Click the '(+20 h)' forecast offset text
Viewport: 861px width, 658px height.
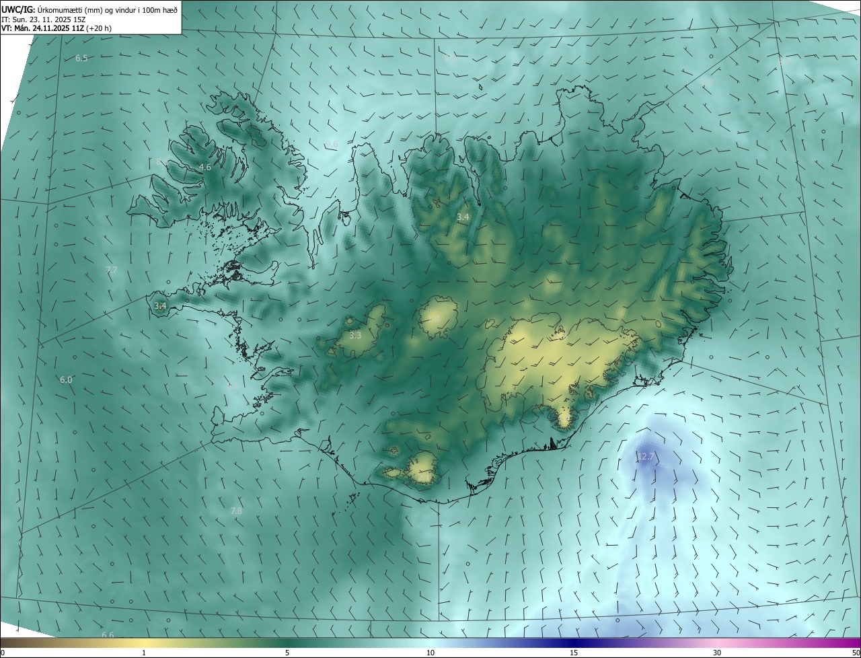click(x=99, y=28)
